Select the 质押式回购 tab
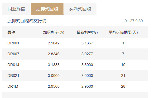Image resolution: width=154 pixels, height=98 pixels. point(47,9)
